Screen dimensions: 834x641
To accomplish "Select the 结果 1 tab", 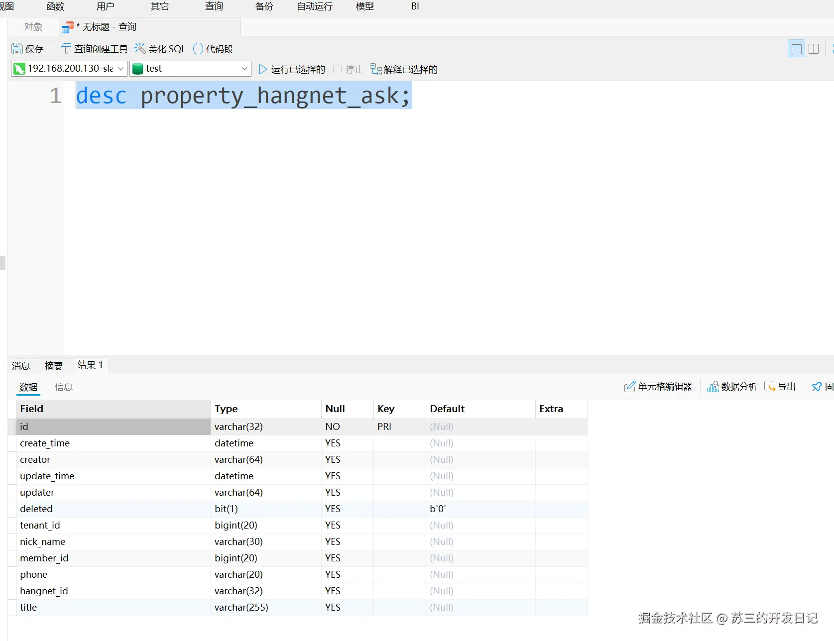I will (90, 365).
